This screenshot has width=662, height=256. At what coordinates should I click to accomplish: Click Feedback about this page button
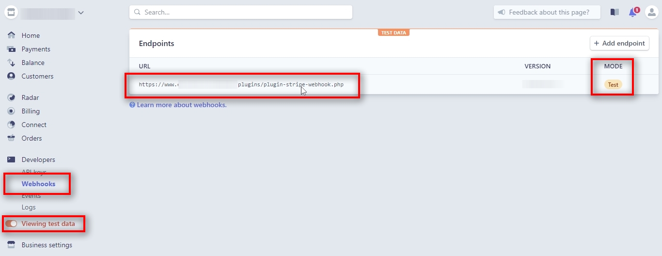coord(547,12)
